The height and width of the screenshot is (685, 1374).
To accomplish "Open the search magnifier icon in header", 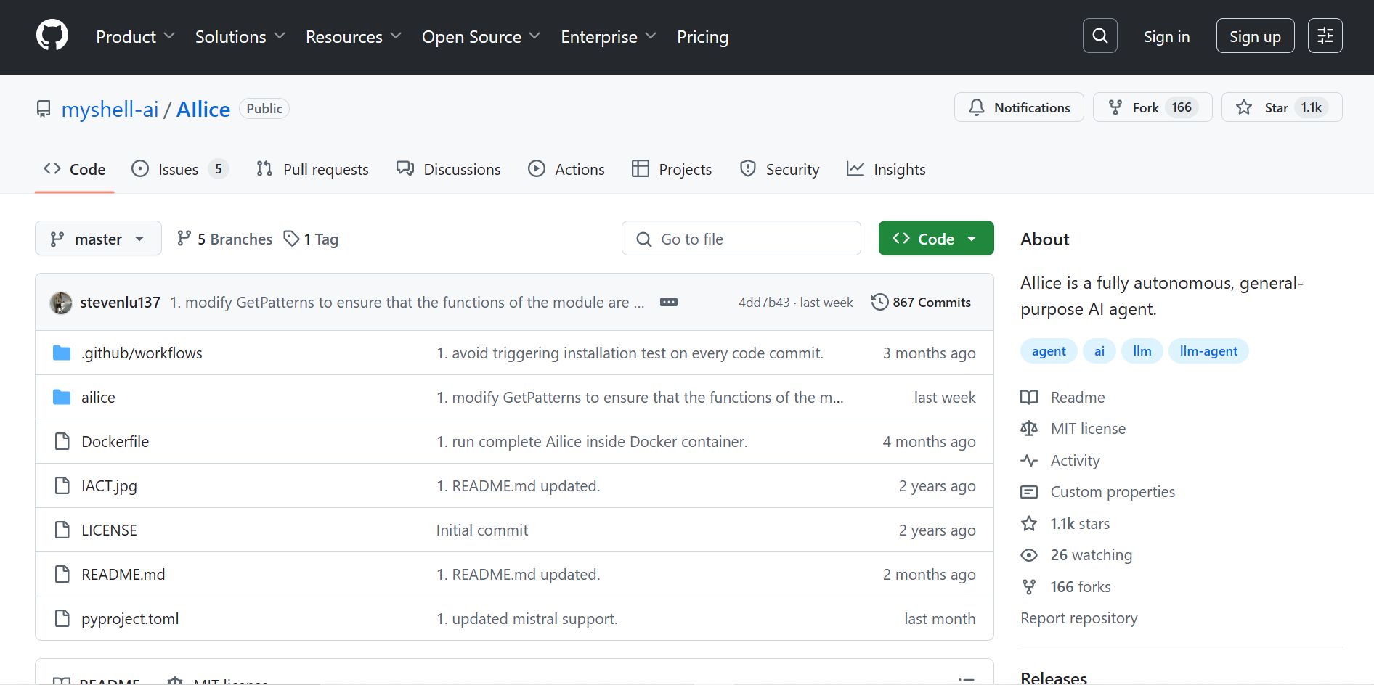I will [x=1099, y=36].
